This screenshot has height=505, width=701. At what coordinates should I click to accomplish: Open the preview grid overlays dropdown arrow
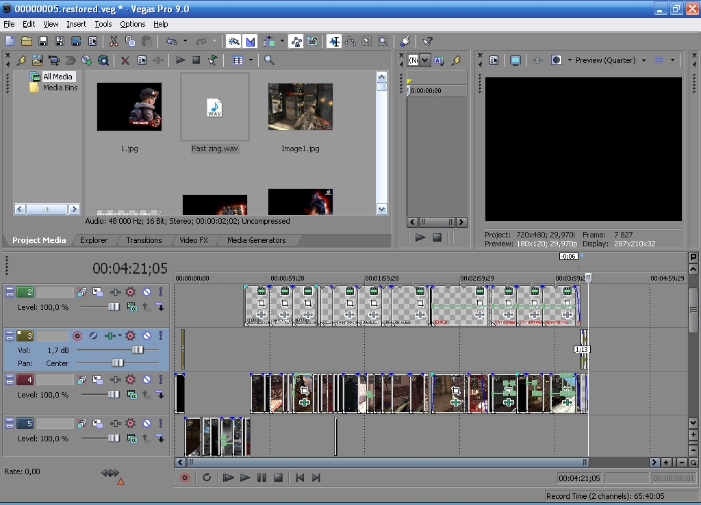[x=672, y=60]
